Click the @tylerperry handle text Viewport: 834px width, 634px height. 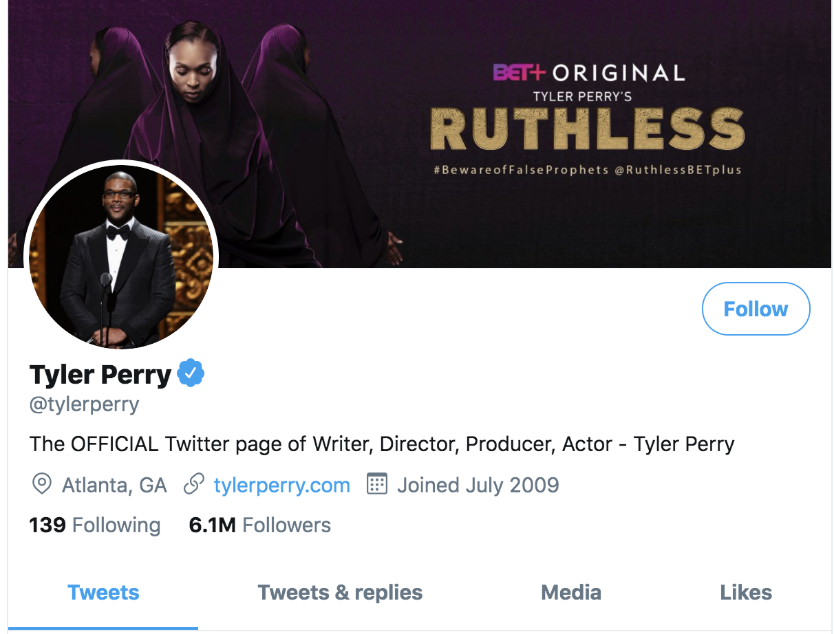point(84,404)
